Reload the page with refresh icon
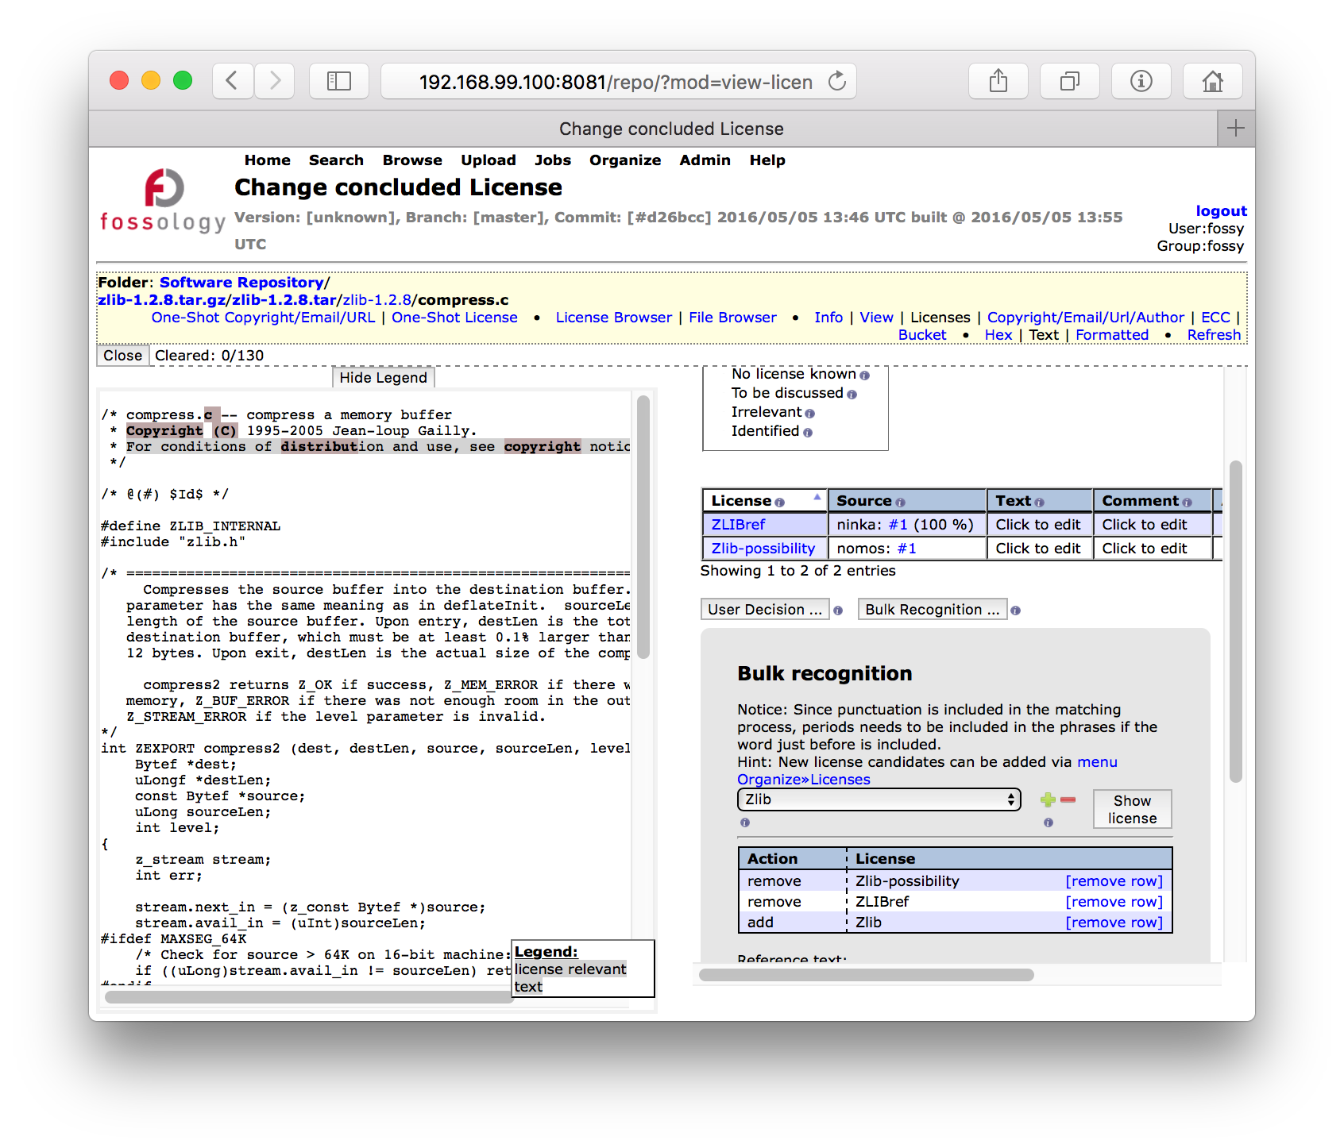Viewport: 1344px width, 1148px height. click(837, 81)
